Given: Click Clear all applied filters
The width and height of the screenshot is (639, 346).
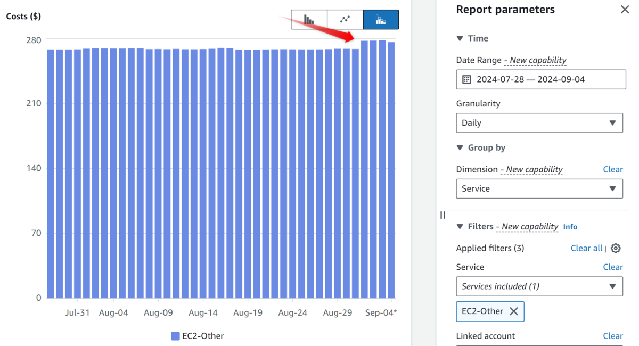Looking at the screenshot, I should pos(586,248).
